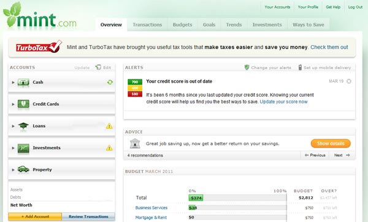The image size is (368, 222).
Task: Click the Review Transactions button
Action: [88, 216]
